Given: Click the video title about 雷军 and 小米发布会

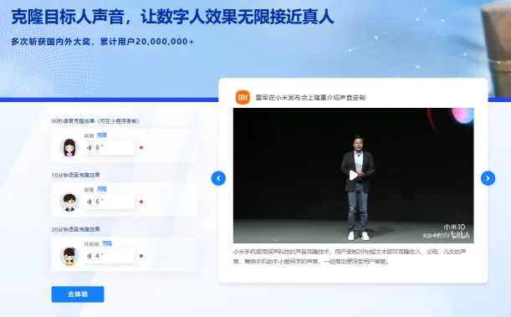Looking at the screenshot, I should (310, 97).
